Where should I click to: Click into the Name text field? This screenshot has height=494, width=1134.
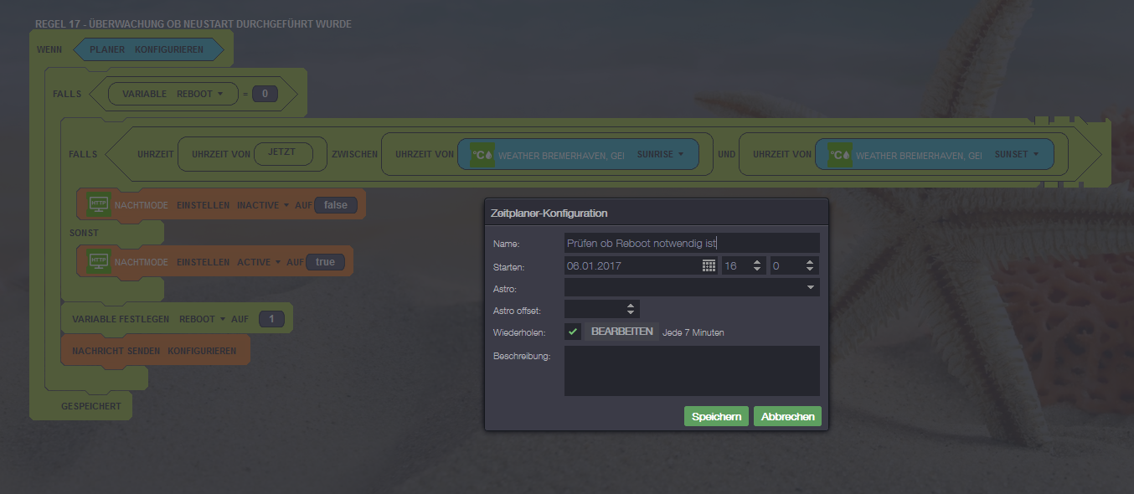pyautogui.click(x=691, y=243)
